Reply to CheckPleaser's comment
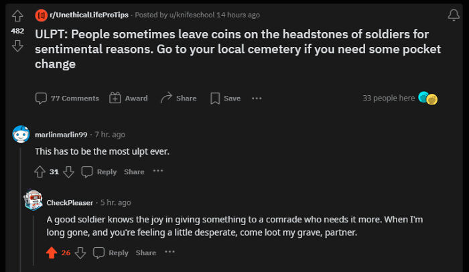 pyautogui.click(x=111, y=253)
